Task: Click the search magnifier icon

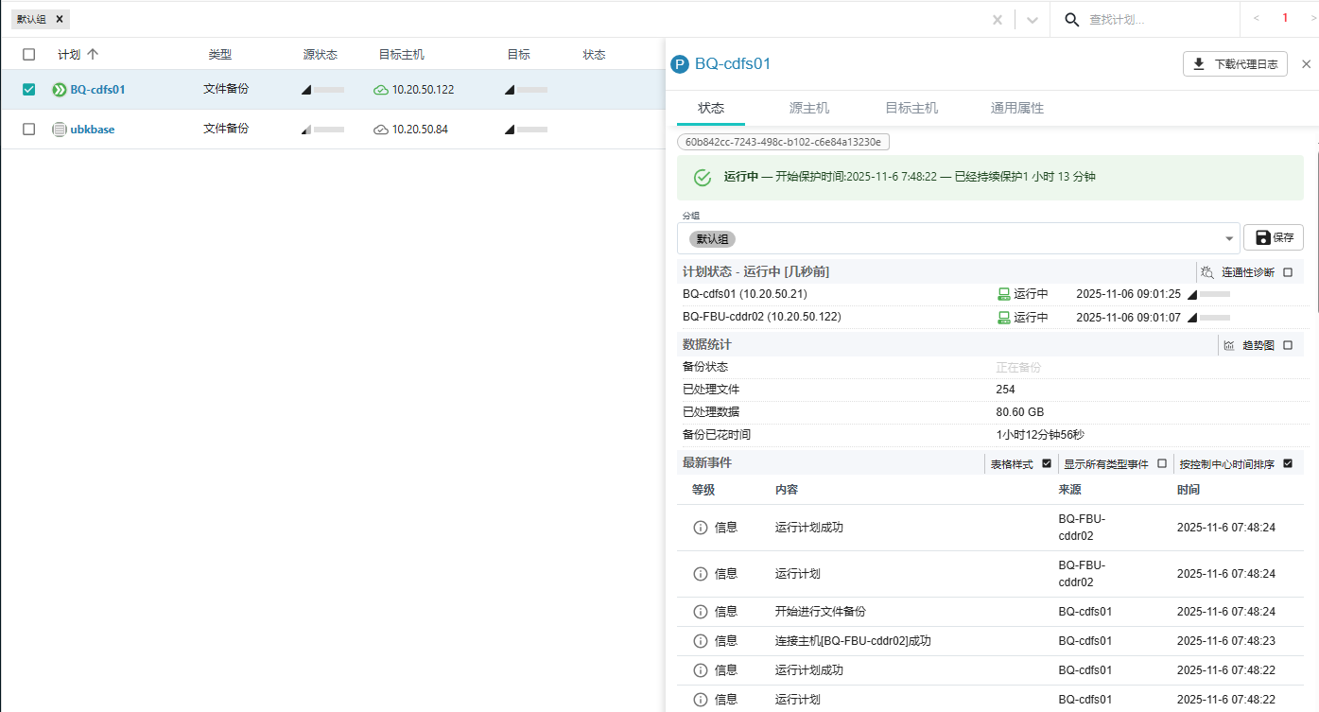Action: [x=1072, y=20]
